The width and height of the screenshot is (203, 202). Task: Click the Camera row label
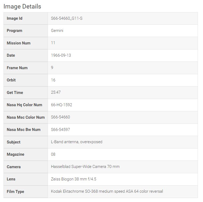coord(14,167)
